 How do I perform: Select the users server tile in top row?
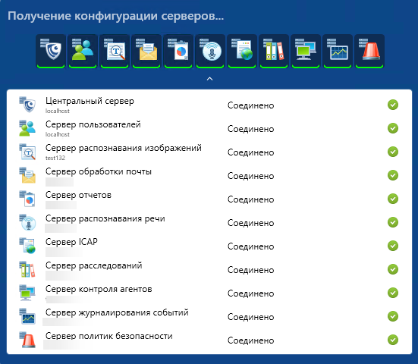tap(83, 51)
